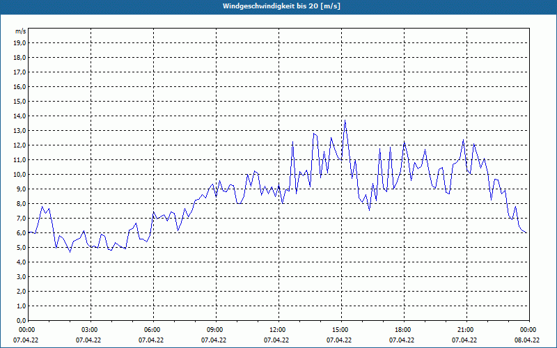
Task: Click the '5,0' y-axis tick label
Action: [x=22, y=248]
